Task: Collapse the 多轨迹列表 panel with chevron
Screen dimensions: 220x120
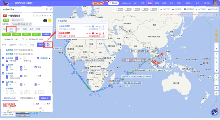Action: click(x=102, y=21)
